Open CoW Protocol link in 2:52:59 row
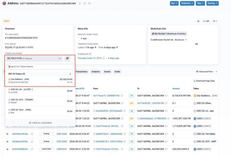 pos(108,149)
